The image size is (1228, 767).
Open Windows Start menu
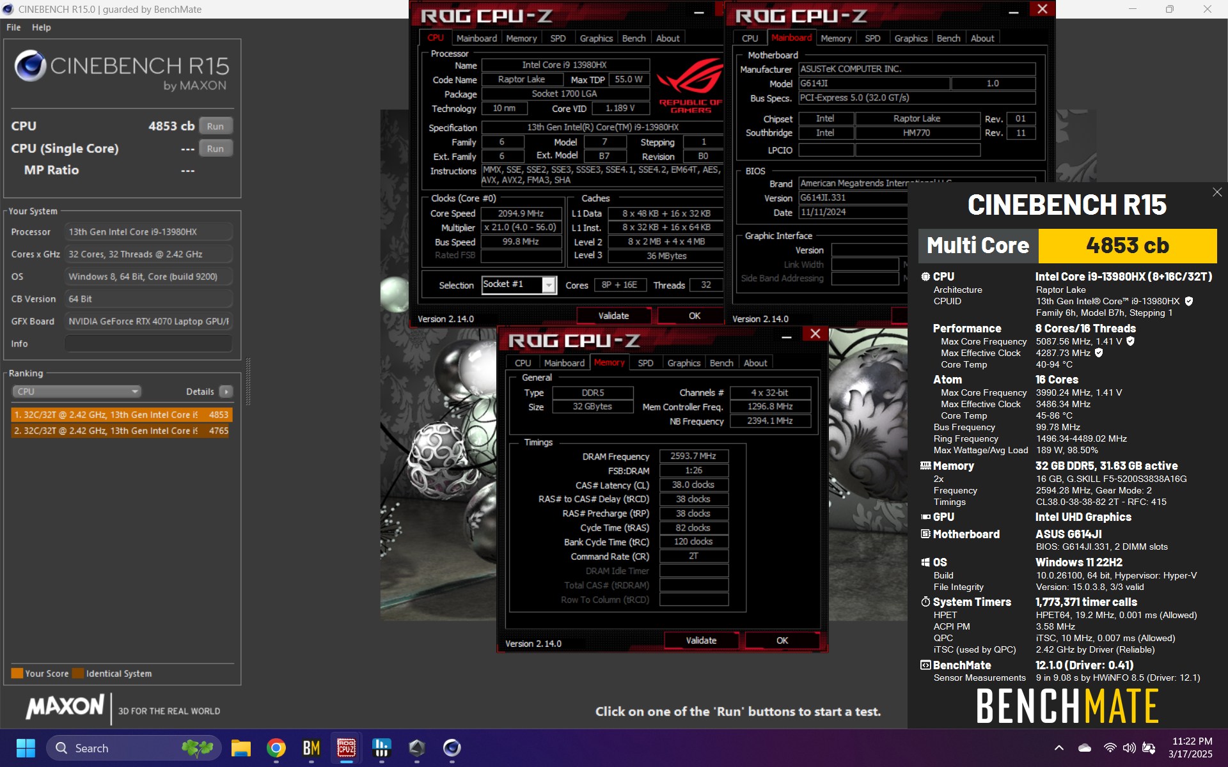point(26,748)
